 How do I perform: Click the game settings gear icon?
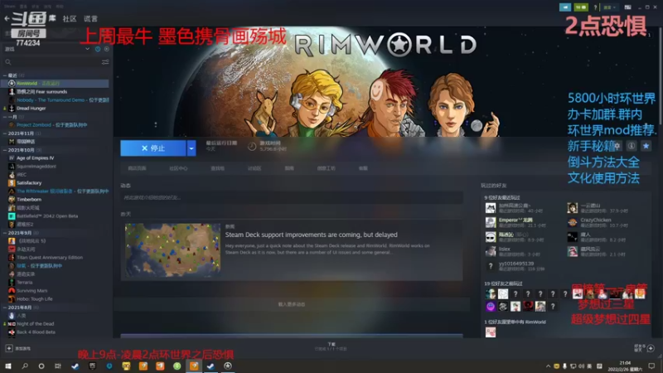[x=617, y=146]
